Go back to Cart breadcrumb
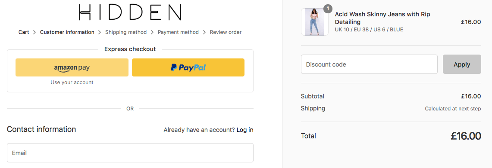 click(24, 32)
